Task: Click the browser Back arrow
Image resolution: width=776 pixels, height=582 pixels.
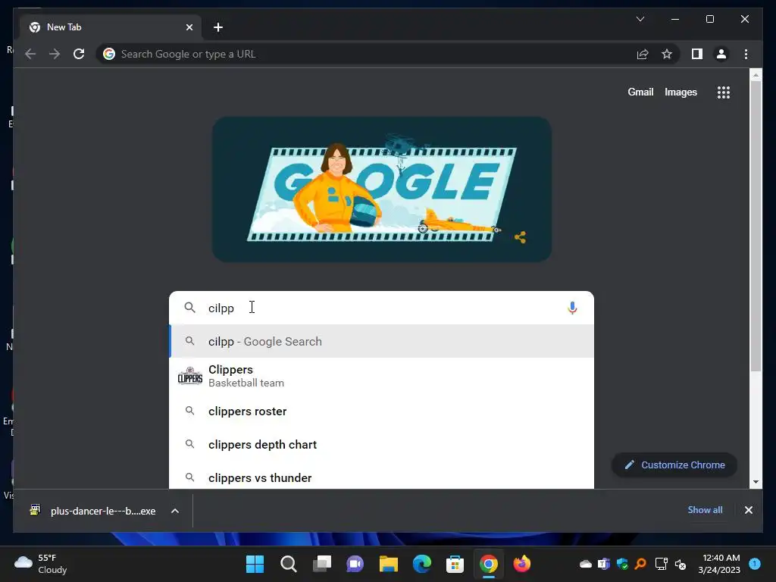Action: 30,54
